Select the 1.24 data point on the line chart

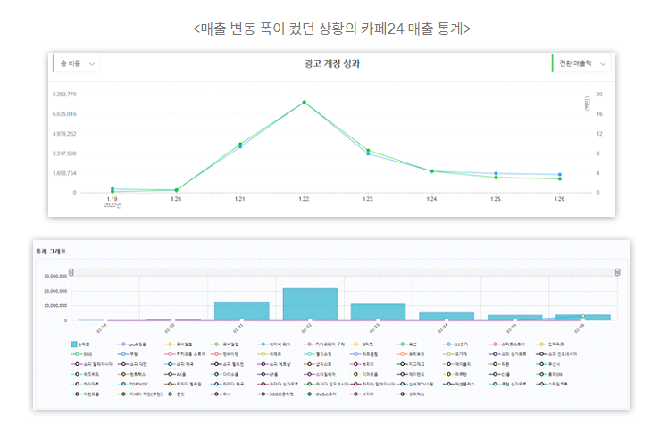(432, 171)
